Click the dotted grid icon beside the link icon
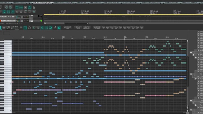The height and width of the screenshot is (114, 203). [x=25, y=7]
